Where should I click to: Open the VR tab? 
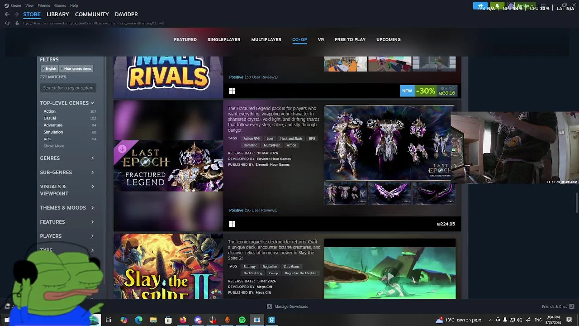pyautogui.click(x=321, y=39)
